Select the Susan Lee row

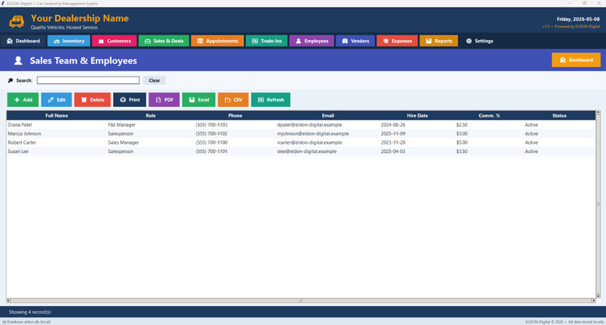tap(301, 152)
